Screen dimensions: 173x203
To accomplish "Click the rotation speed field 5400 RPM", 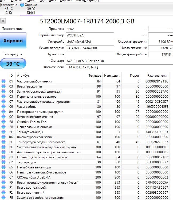I will pyautogui.click(x=161, y=42).
